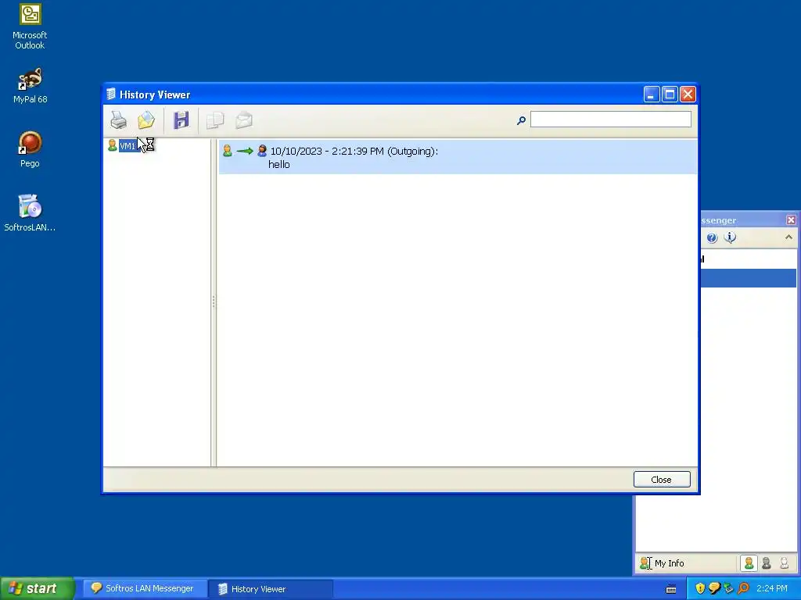Screen dimensions: 801x600
Task: Open the info bubble icon in Messenger
Action: click(730, 237)
